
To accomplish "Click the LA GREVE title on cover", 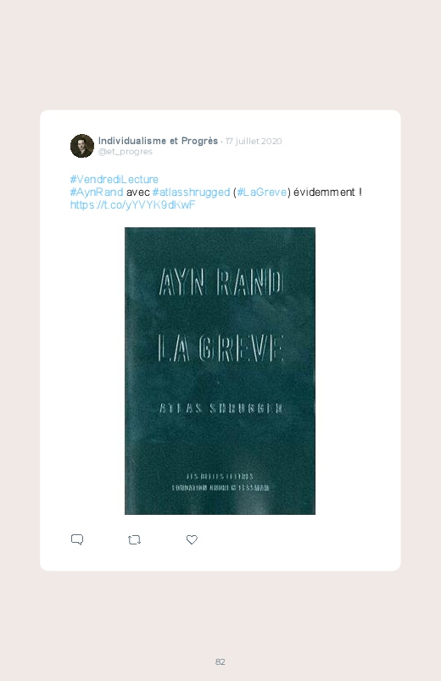I will click(220, 349).
